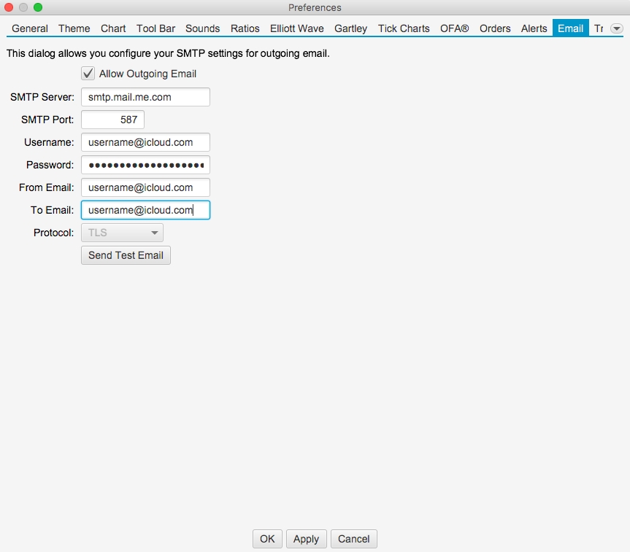Screen dimensions: 630x552
Task: Click into the Password field
Action: click(x=145, y=165)
